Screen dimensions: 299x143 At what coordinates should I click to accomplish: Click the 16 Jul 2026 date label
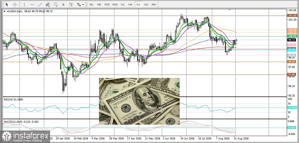pos(205,138)
